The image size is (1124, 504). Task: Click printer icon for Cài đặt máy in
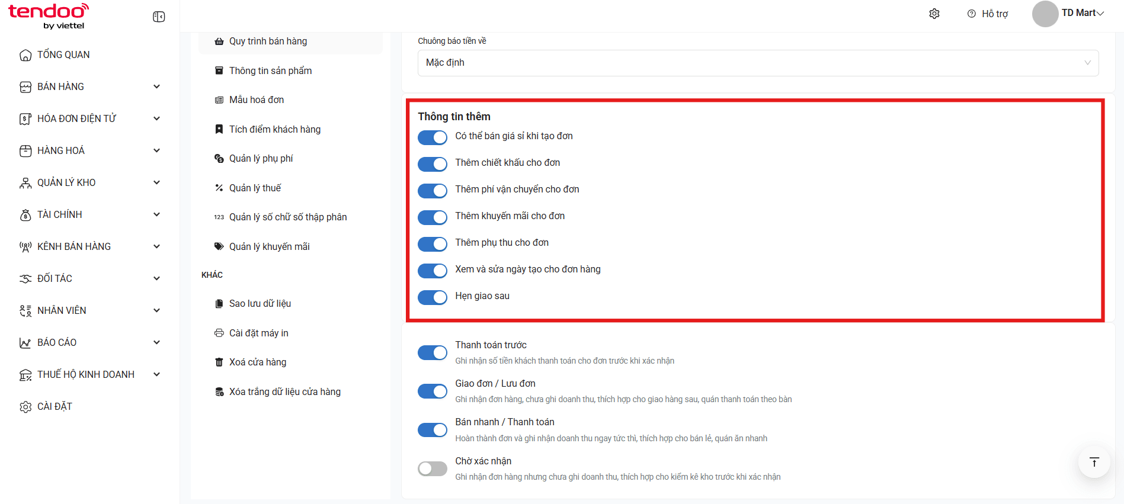point(219,333)
